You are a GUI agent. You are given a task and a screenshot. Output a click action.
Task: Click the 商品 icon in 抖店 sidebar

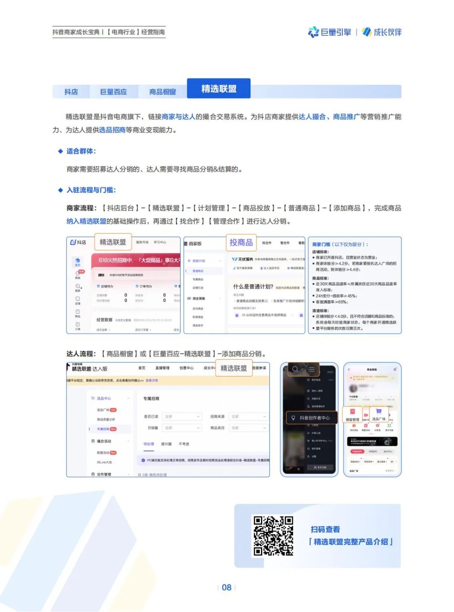point(77,313)
